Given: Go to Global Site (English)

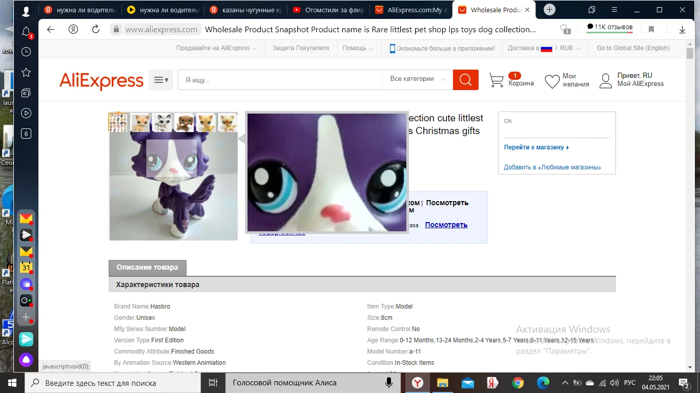Looking at the screenshot, I should tap(633, 48).
